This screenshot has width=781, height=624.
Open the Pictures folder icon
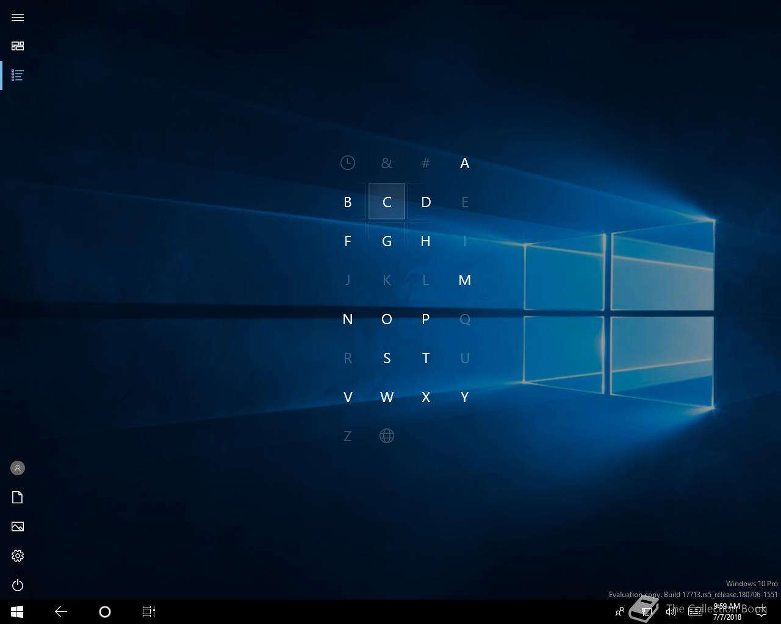pyautogui.click(x=18, y=526)
